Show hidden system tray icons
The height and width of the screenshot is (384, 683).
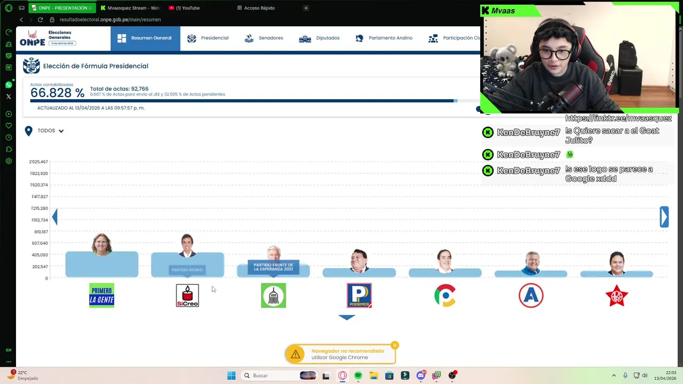coord(614,375)
